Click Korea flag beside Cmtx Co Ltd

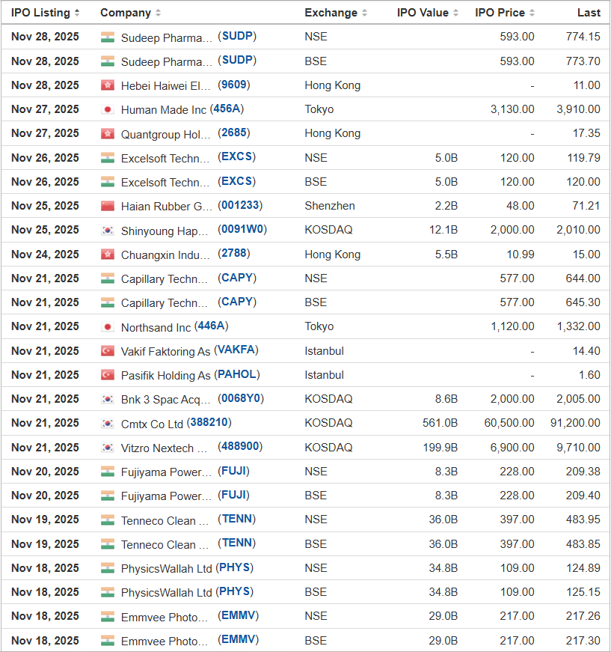tap(108, 423)
